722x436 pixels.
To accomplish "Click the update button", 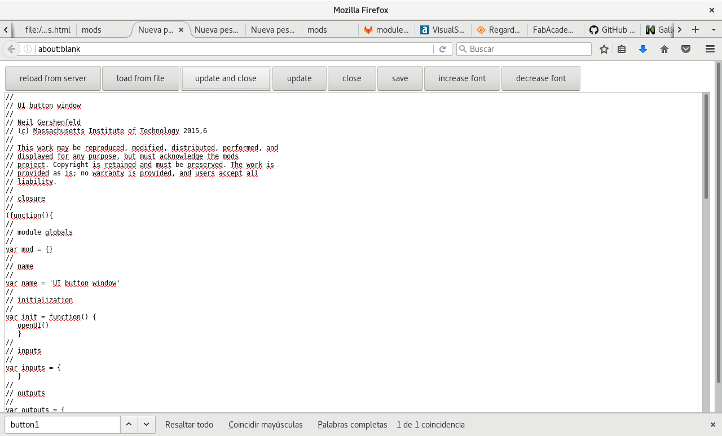I will (x=300, y=78).
